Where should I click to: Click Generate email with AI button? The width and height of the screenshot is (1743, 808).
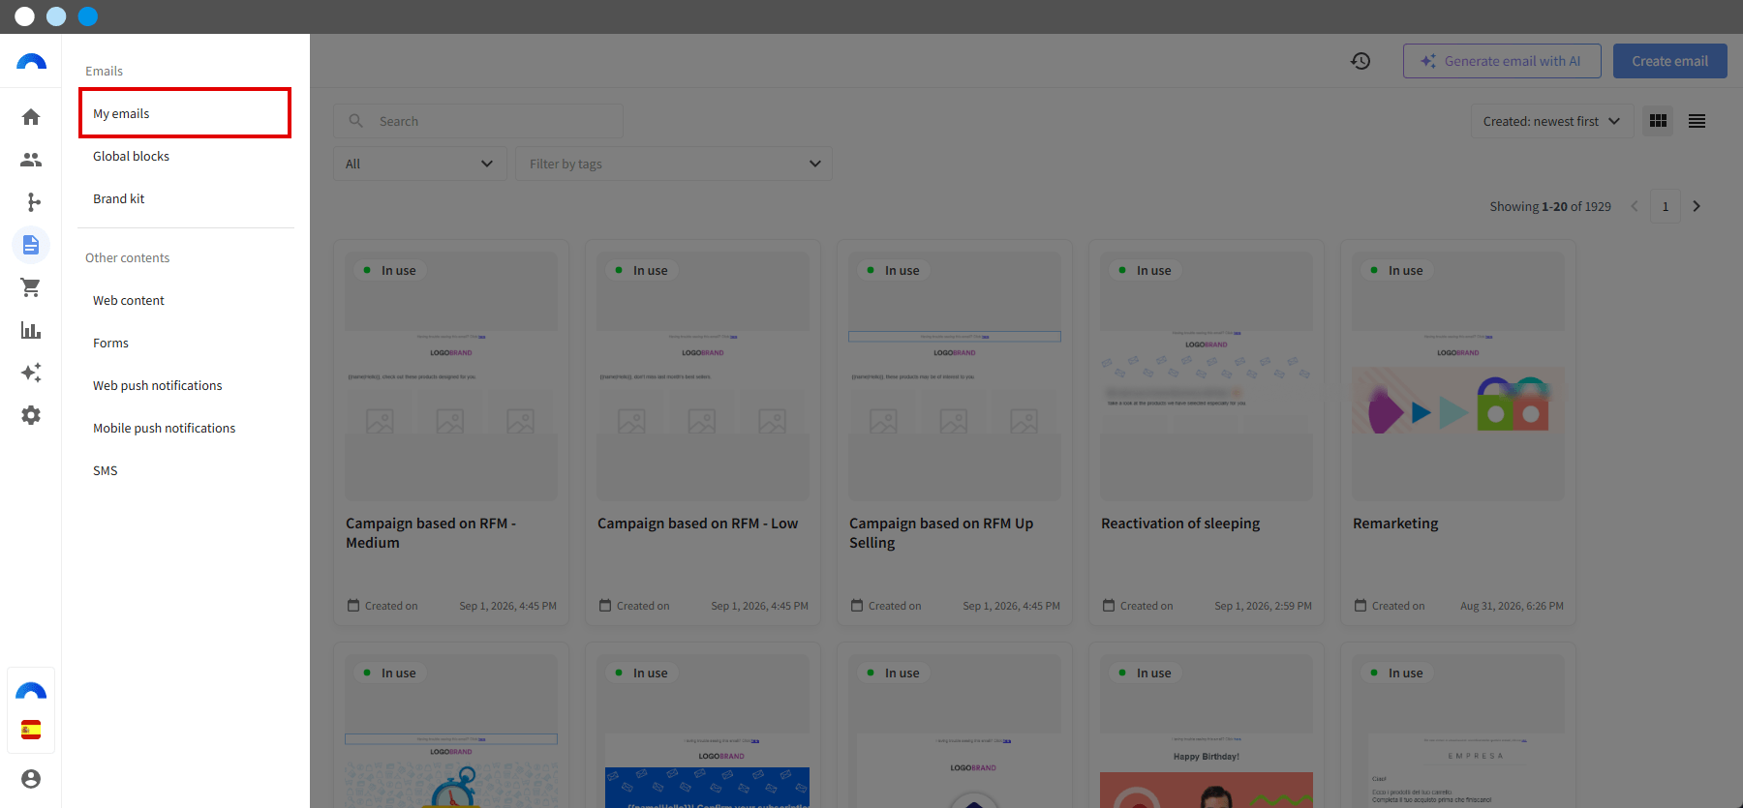1502,61
